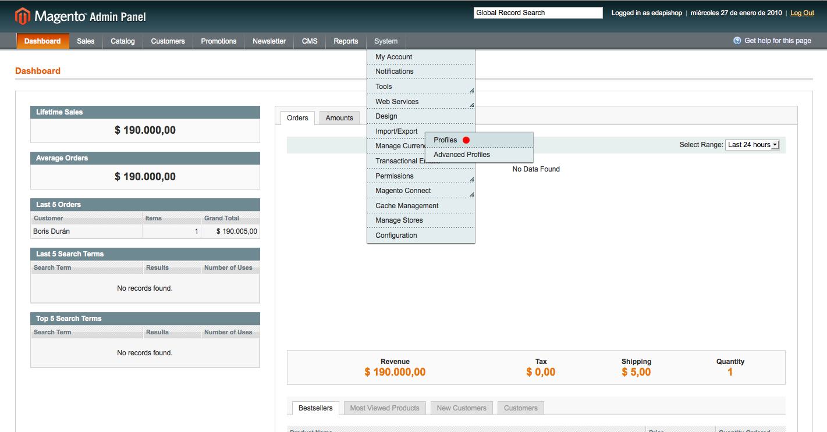Click the Lifetime Sales amount
The width and height of the screenshot is (827, 432).
point(145,130)
